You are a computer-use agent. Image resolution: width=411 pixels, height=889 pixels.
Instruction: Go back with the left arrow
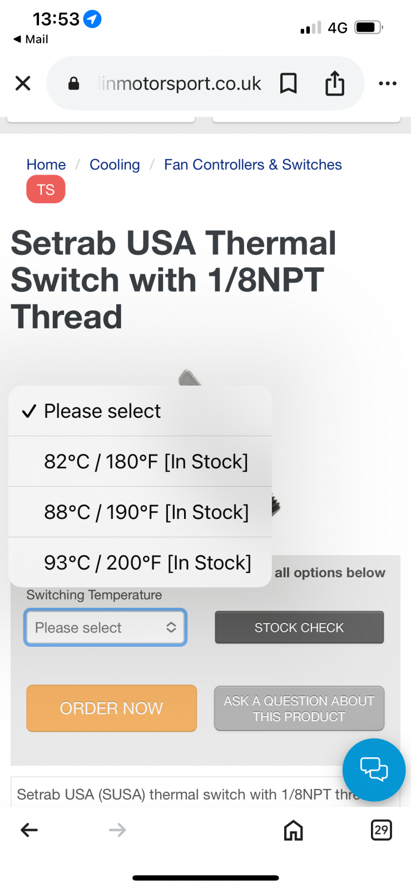29,830
